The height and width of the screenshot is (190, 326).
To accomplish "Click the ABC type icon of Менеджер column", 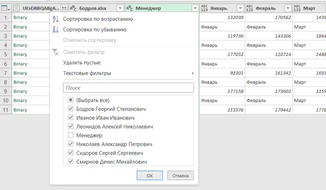I will (129, 8).
